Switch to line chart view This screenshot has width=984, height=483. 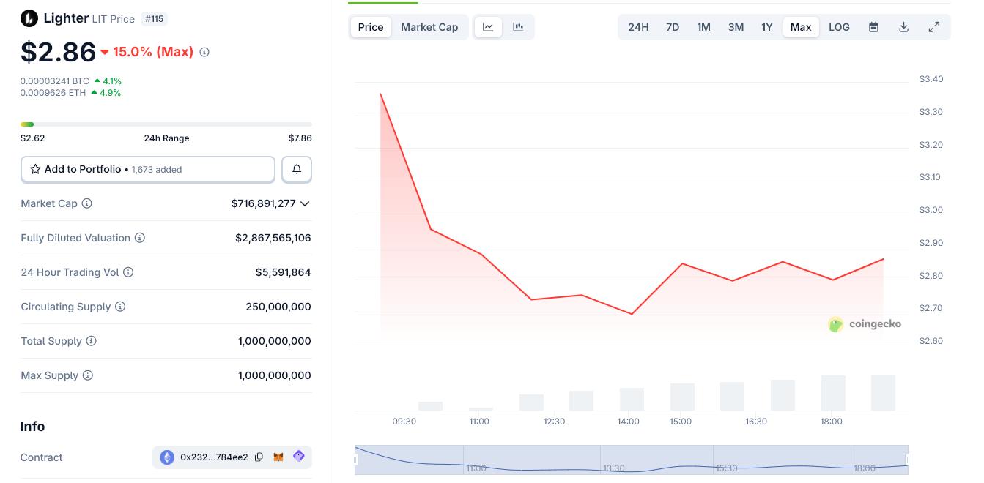[x=488, y=27]
